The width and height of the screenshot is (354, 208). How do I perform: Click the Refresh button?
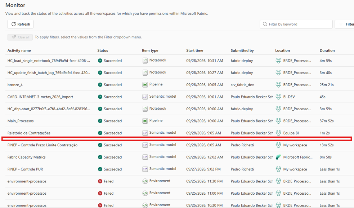[21, 24]
